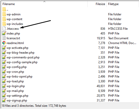Select the wp-includes folder name
Image resolution: width=139 pixels, height=109 pixels.
[15, 24]
